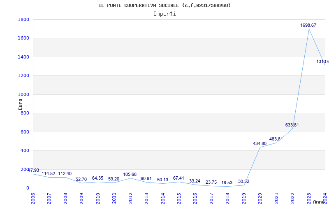329x206 pixels.
Task: Click the 147.93 data label
Action: coord(33,170)
